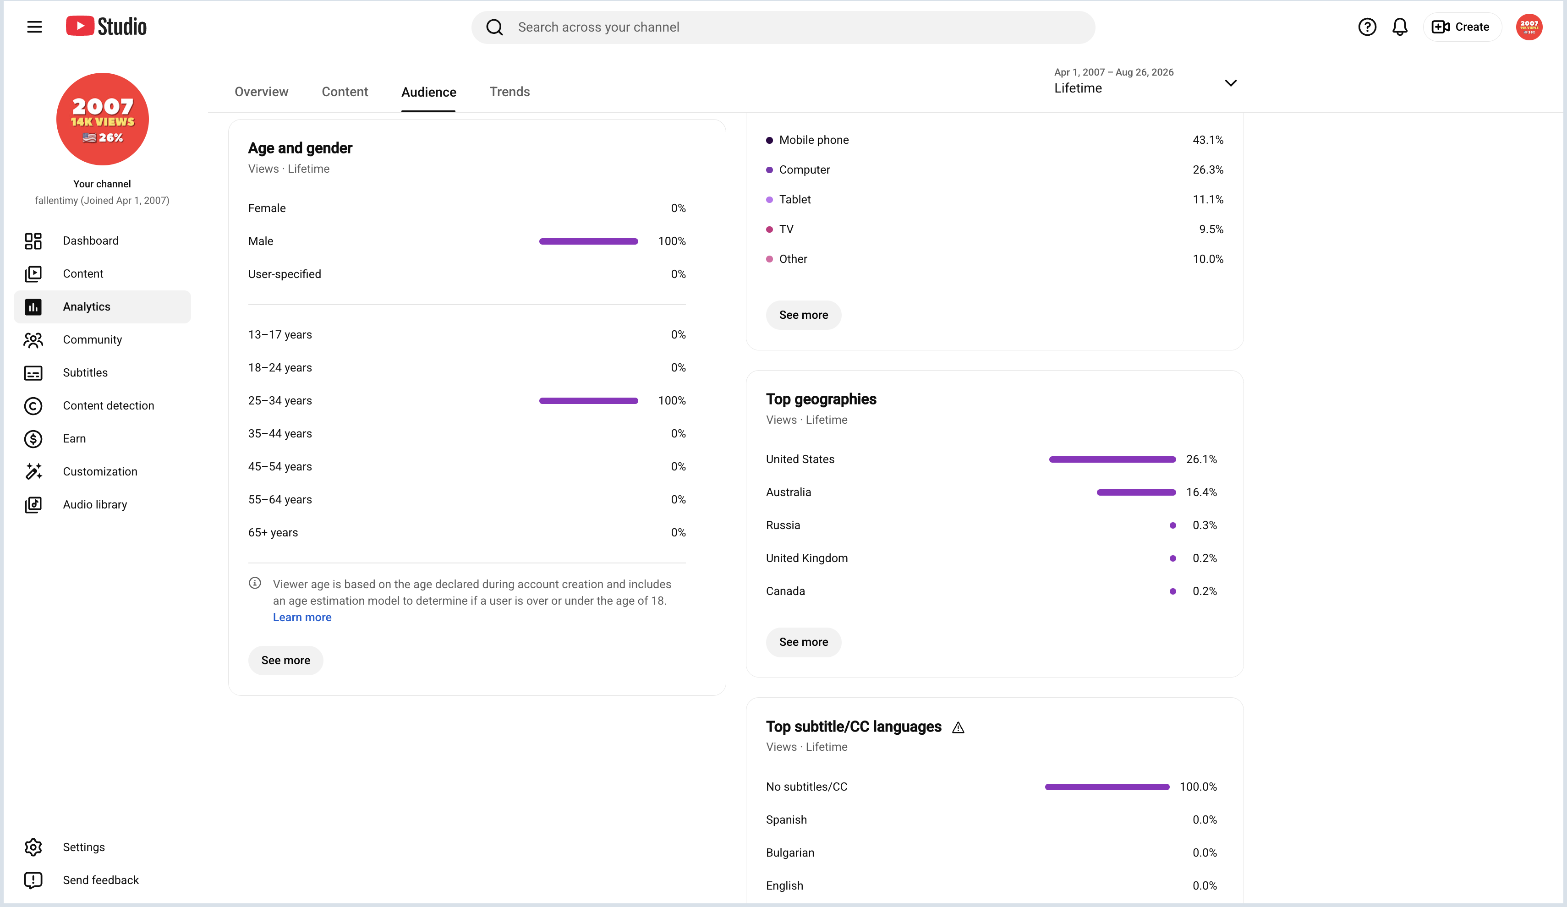
Task: Switch to the Overview tab
Action: 261,91
